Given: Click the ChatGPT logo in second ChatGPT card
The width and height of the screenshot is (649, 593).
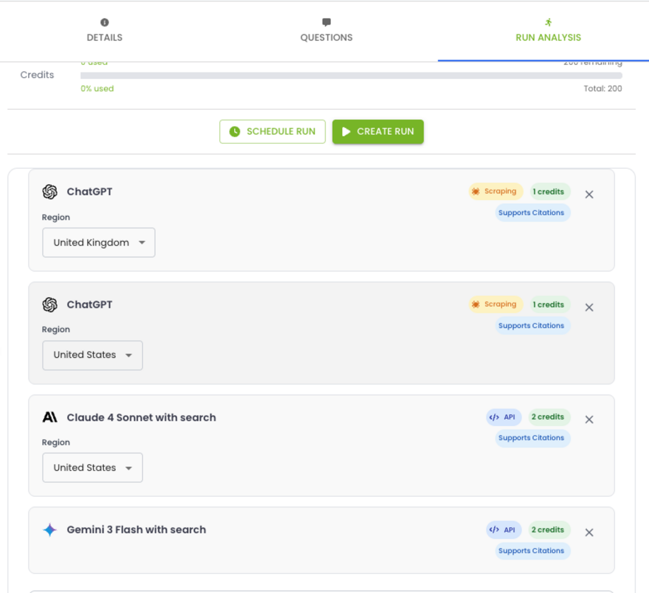Looking at the screenshot, I should (x=50, y=305).
